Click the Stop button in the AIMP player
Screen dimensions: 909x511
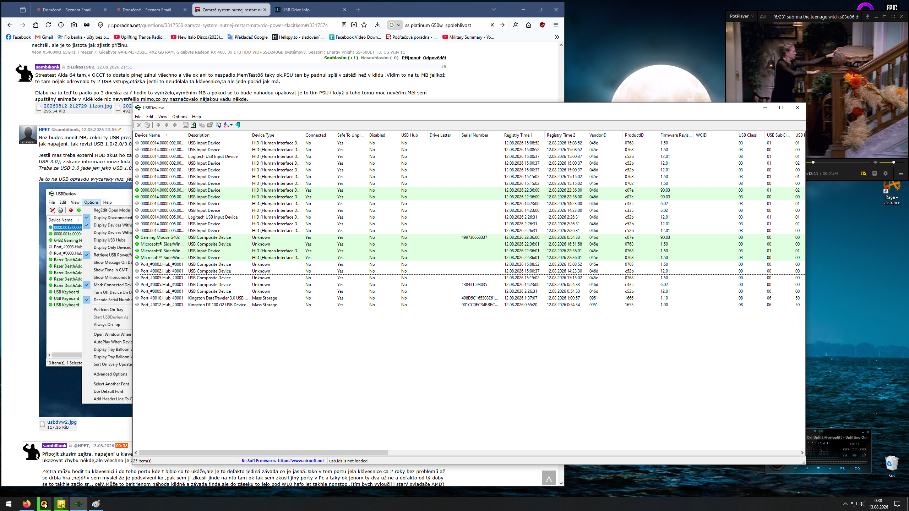click(818, 468)
